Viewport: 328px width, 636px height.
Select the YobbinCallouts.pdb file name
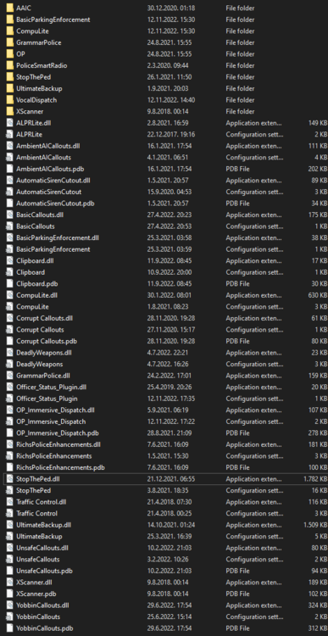point(45,628)
